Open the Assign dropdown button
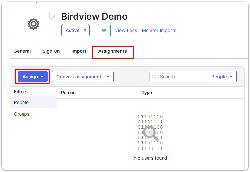 [33, 77]
